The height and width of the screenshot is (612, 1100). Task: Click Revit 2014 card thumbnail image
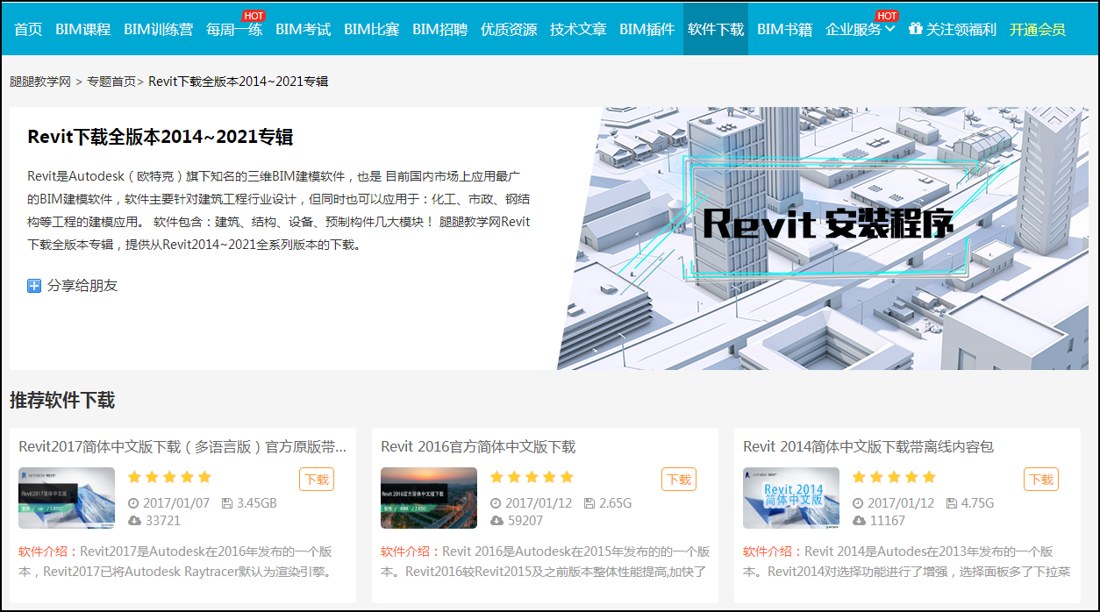pyautogui.click(x=791, y=498)
